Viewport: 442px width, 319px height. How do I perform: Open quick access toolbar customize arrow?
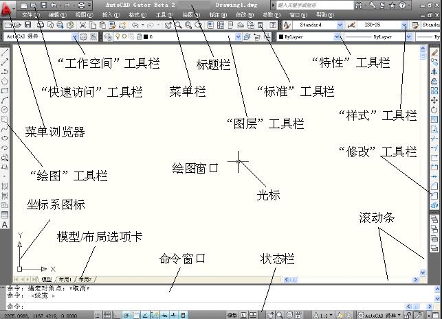pos(89,5)
